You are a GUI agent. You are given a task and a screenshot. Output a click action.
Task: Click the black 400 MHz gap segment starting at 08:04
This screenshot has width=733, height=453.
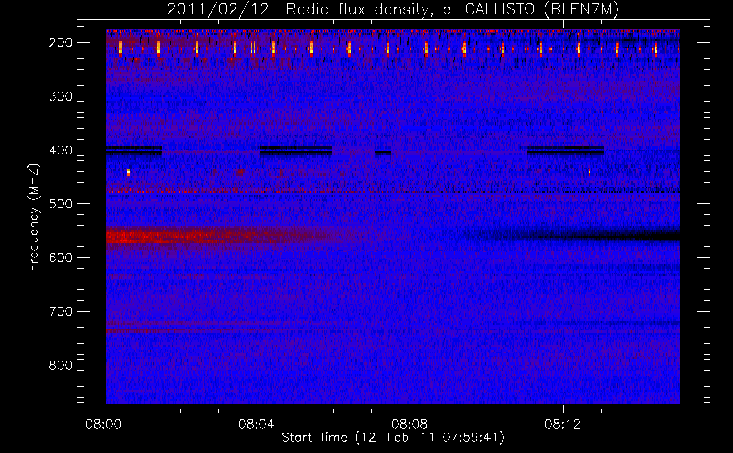pos(295,151)
